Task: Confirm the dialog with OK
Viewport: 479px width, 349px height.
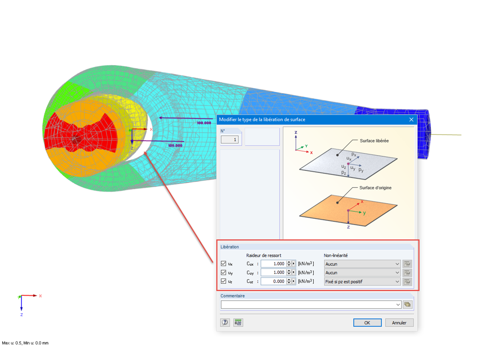Action: [x=367, y=322]
